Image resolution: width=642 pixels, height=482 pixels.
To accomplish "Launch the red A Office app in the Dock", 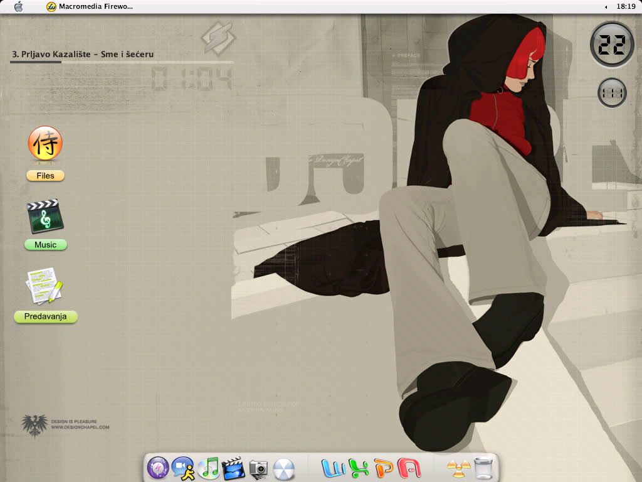I will click(x=409, y=468).
